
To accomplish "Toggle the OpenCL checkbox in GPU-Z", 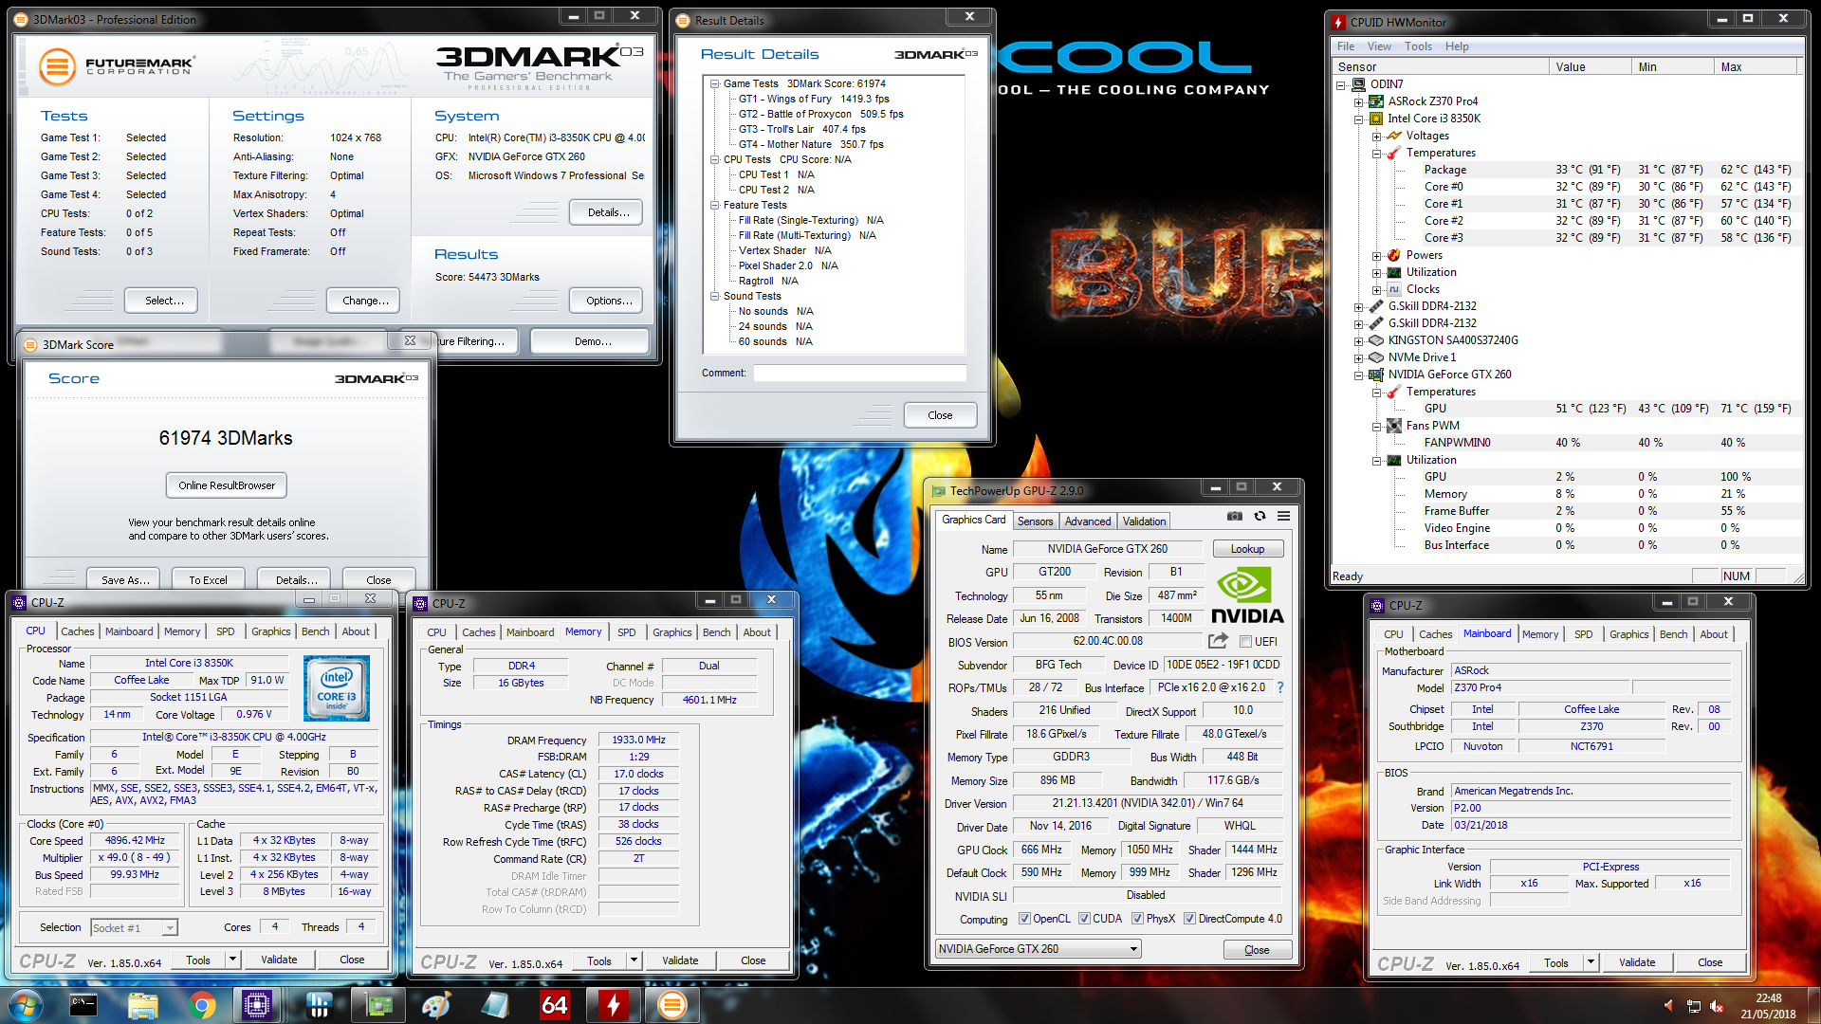I will tap(1024, 919).
